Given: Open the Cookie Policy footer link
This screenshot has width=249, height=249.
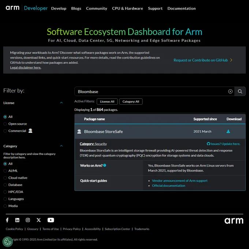Looking at the screenshot, I should pos(14,229).
